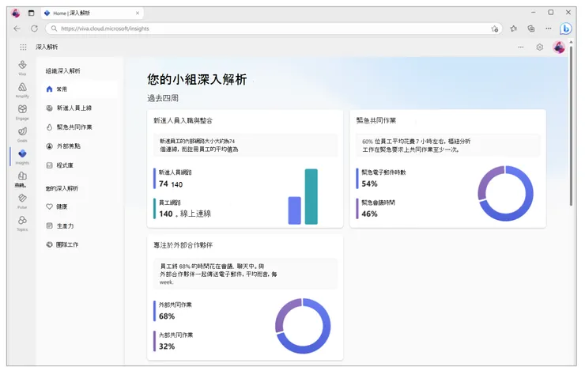Open settings gear in app header
Screen dimensions: 585x371
pos(539,47)
